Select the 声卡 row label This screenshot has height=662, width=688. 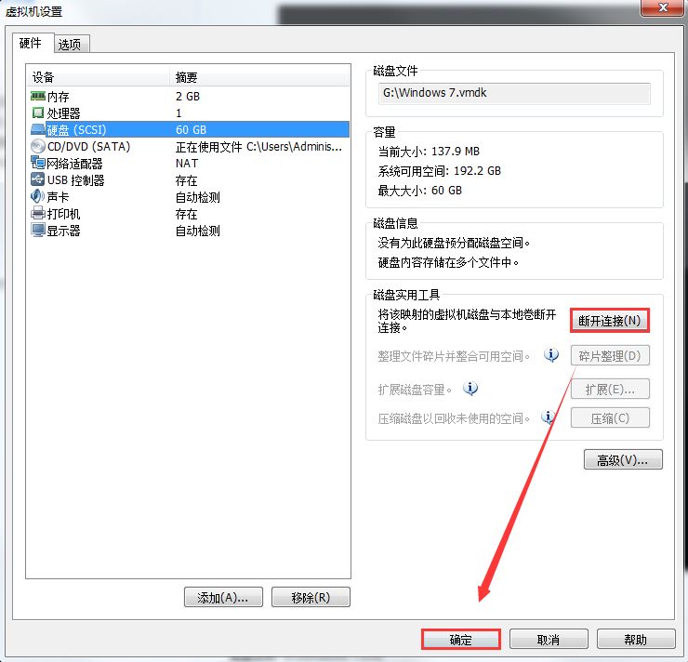click(x=58, y=196)
